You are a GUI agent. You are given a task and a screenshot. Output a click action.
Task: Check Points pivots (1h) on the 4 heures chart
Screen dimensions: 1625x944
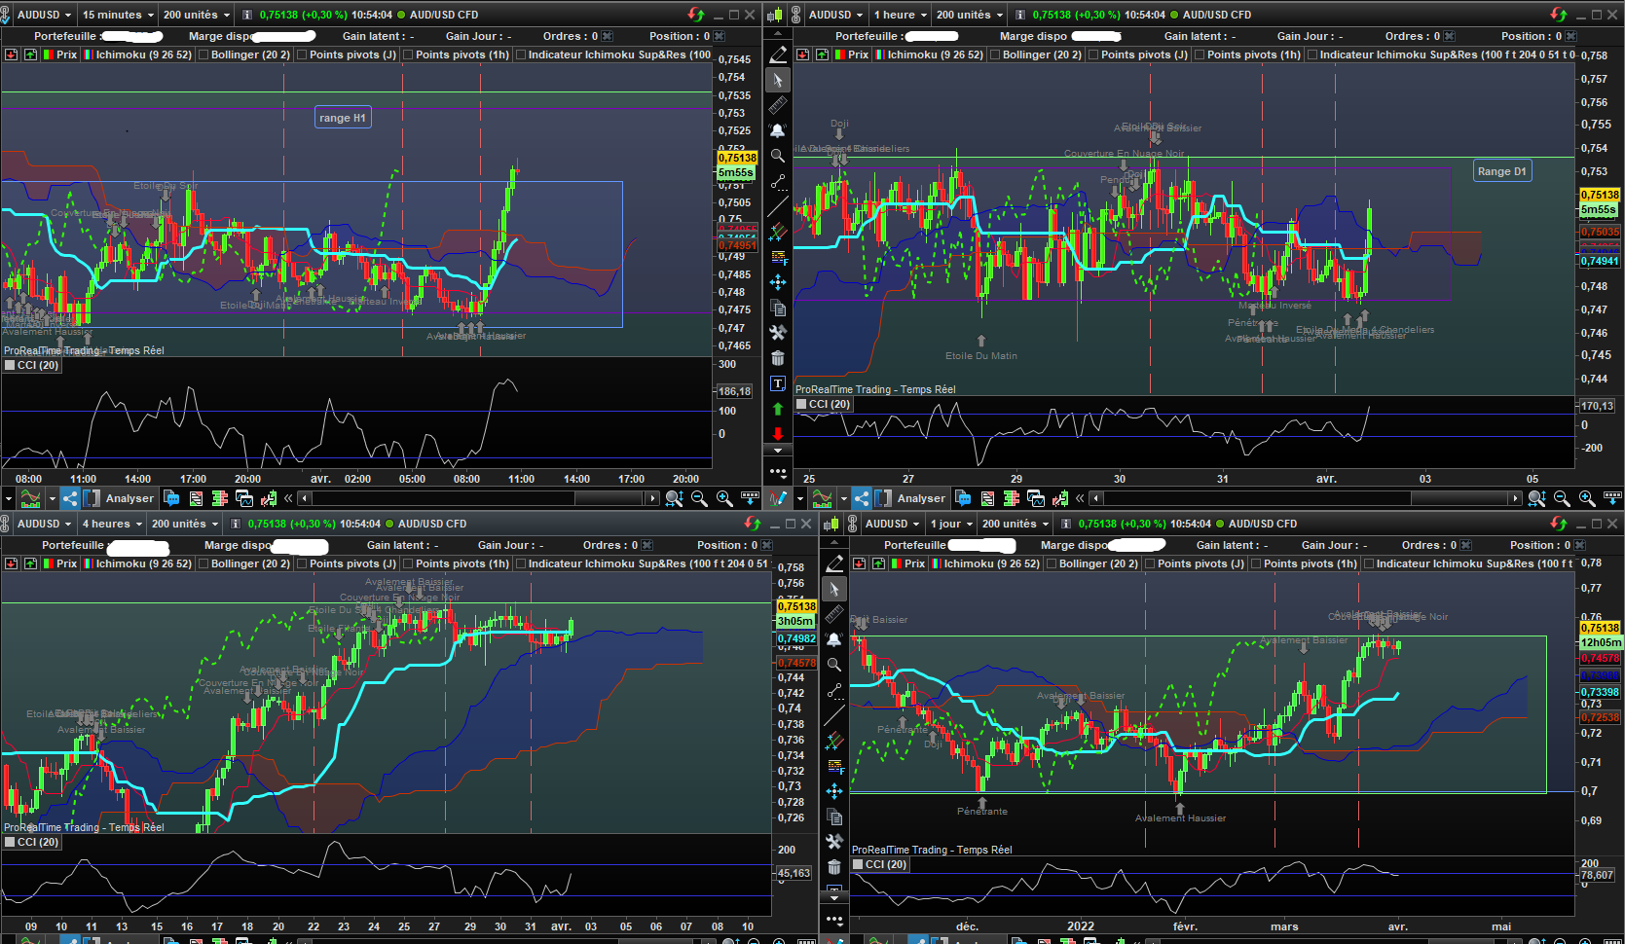click(409, 563)
